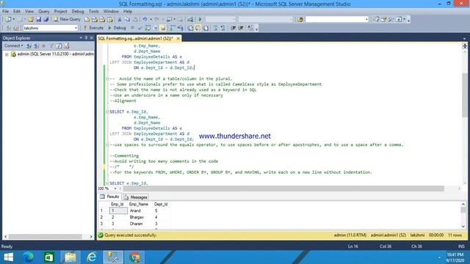Select Results to Grid option

(x=198, y=28)
